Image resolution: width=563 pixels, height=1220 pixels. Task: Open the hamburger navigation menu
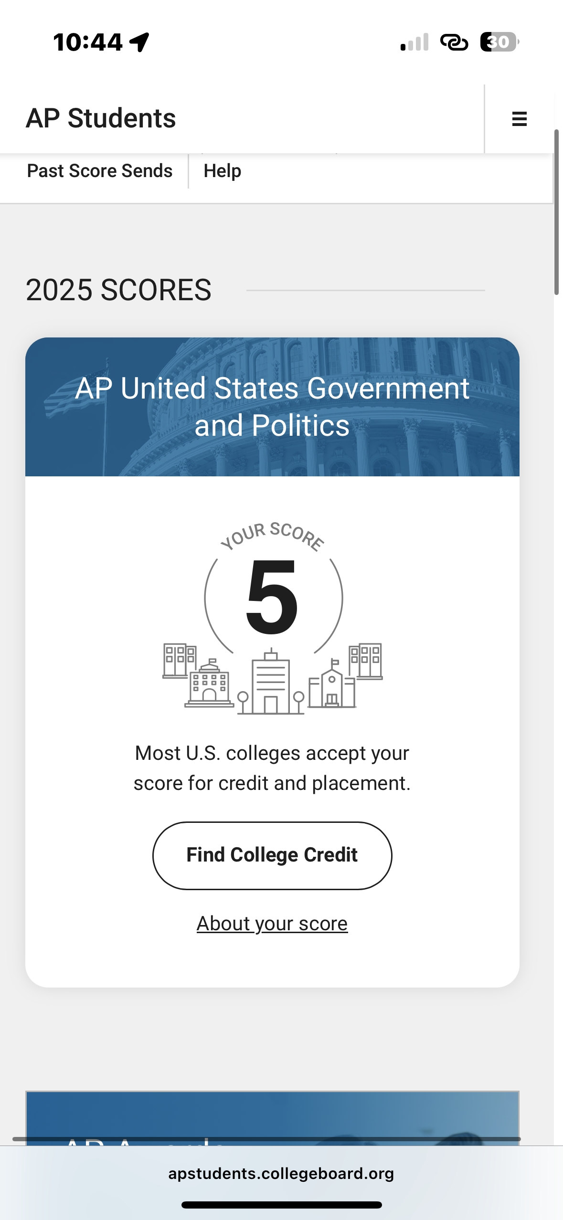click(519, 119)
